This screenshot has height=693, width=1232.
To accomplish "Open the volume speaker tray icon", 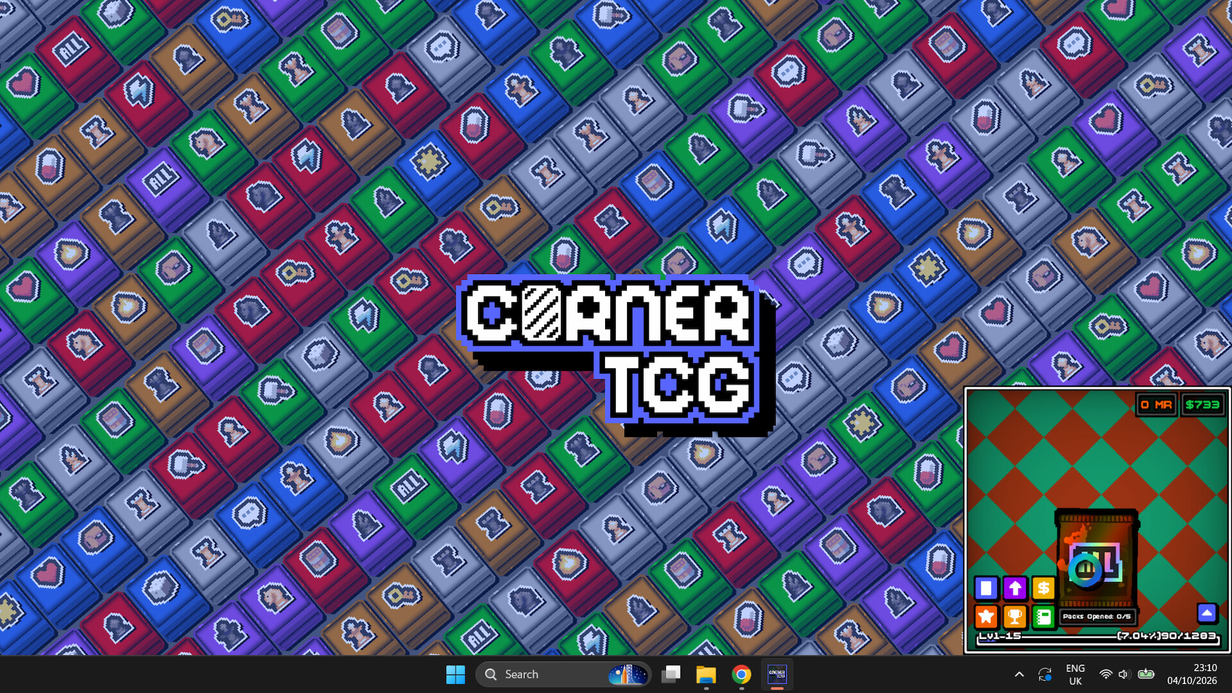I will click(1124, 674).
